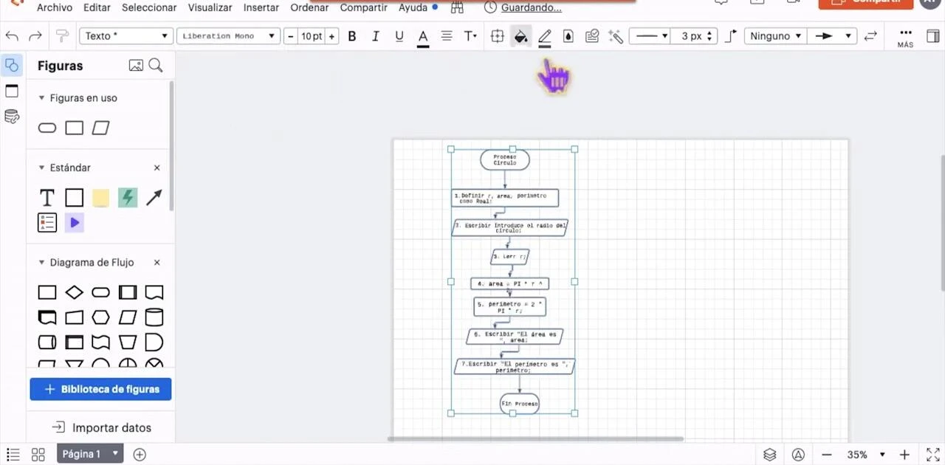Viewport: 945px width, 465px height.
Task: Select the yellow sticky note shape
Action: 101,198
